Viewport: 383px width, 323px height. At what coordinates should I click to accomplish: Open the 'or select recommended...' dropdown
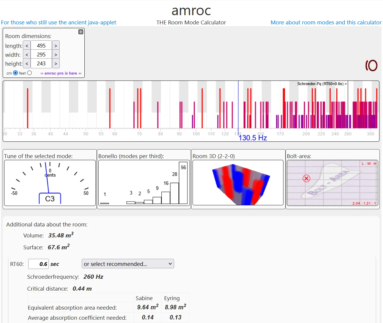click(x=128, y=264)
